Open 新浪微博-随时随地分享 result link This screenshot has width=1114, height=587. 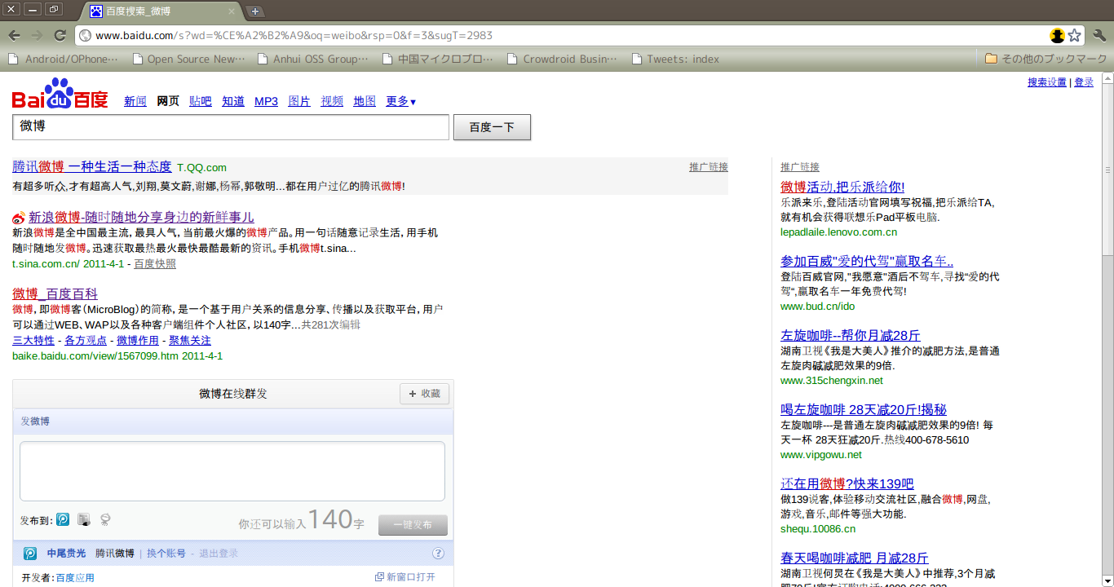[x=141, y=217]
